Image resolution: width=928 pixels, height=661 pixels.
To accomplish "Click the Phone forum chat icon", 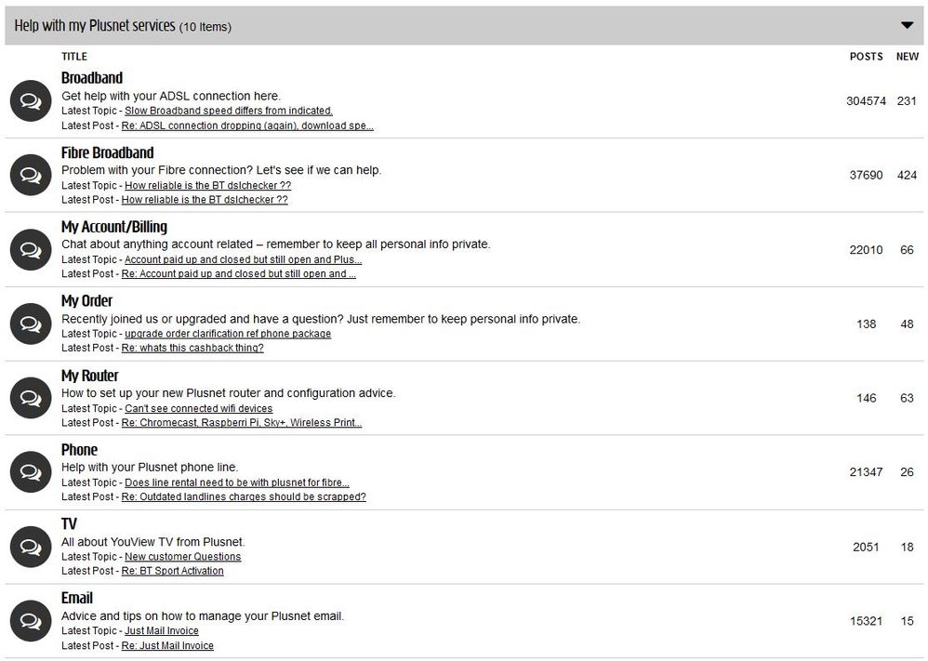I will (30, 472).
